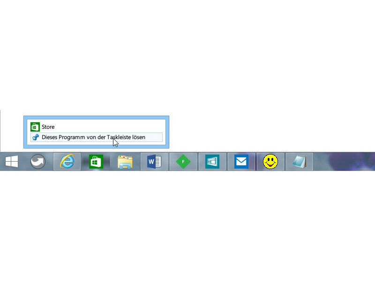The height and width of the screenshot is (281, 375).
Task: Click the blue pin icon in jump list
Action: coord(36,137)
